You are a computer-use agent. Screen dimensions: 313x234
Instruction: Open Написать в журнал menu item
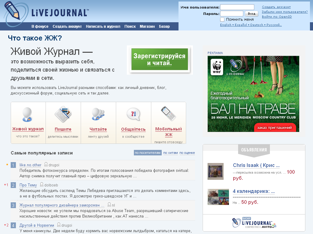pyautogui.click(x=103, y=27)
